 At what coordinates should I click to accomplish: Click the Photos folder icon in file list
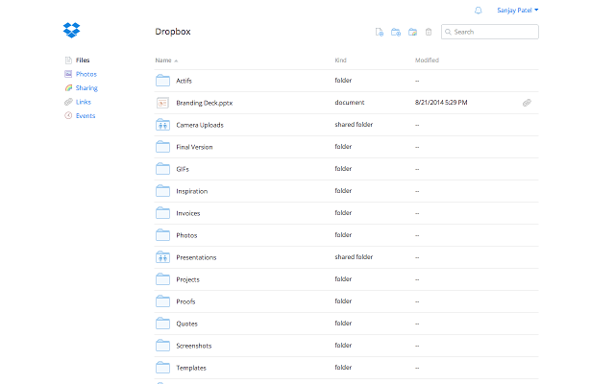[162, 235]
